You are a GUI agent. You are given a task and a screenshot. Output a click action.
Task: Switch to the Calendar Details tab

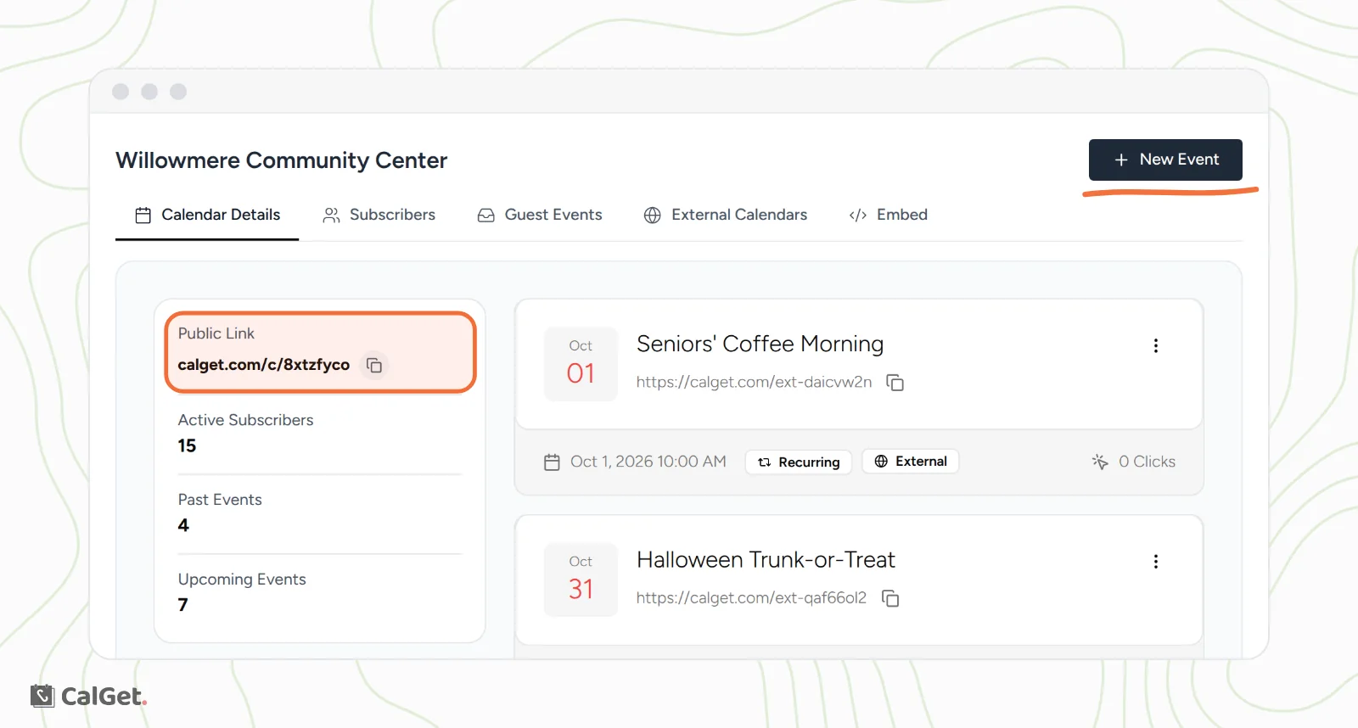click(207, 215)
